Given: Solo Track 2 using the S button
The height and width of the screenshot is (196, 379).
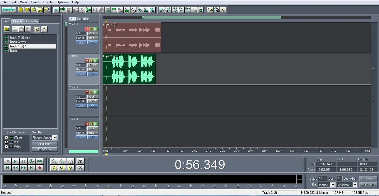Looking at the screenshot, I should [91, 60].
